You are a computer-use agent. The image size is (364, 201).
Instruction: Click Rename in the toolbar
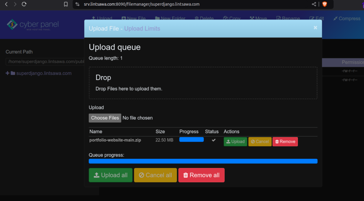coord(288,18)
